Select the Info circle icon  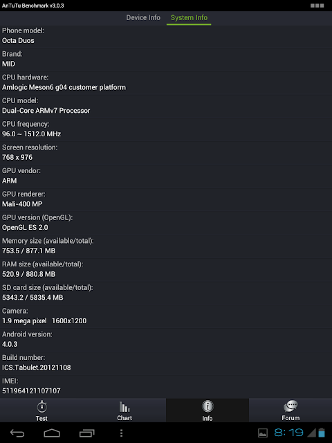click(x=207, y=406)
